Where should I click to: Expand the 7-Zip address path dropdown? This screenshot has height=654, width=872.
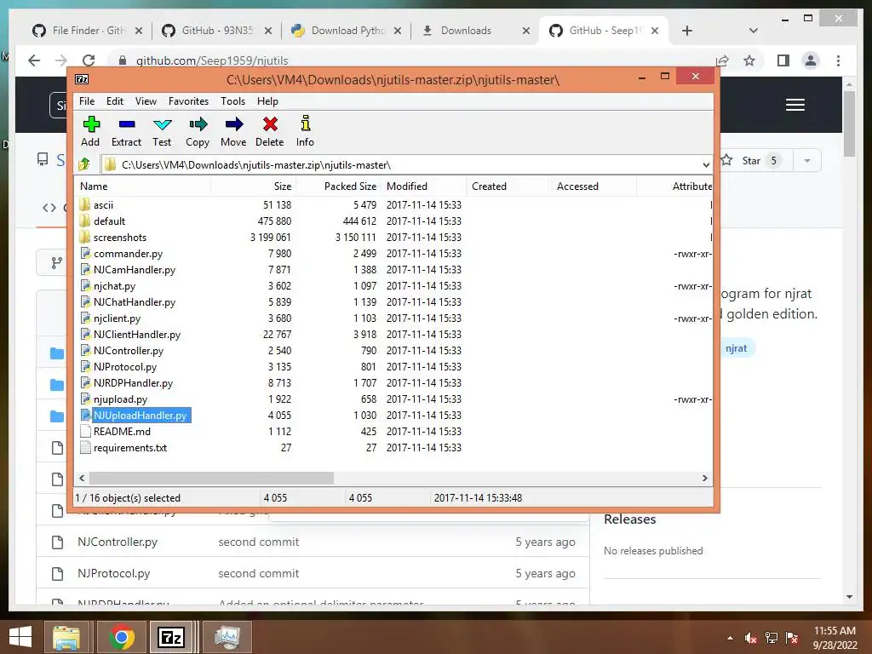706,164
